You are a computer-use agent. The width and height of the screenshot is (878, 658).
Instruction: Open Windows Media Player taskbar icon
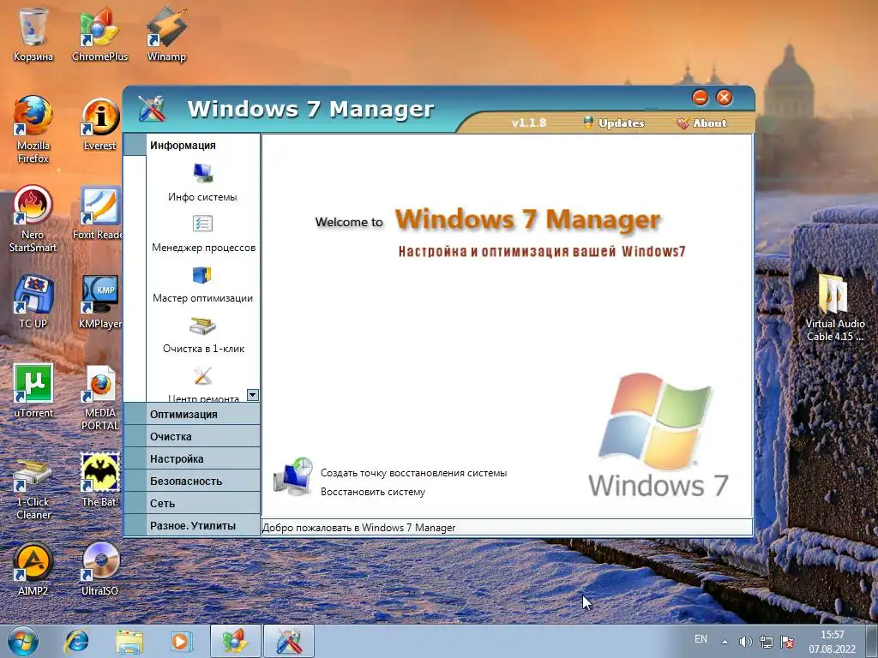[x=181, y=641]
